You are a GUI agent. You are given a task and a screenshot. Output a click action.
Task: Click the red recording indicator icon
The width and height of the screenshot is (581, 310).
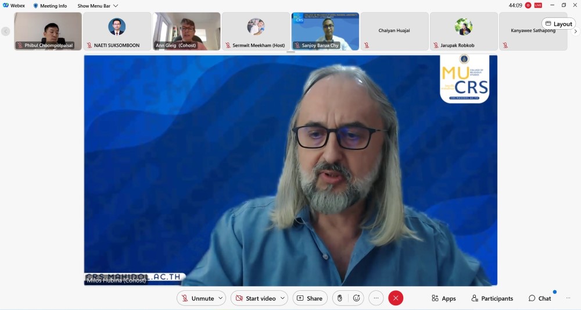click(528, 5)
